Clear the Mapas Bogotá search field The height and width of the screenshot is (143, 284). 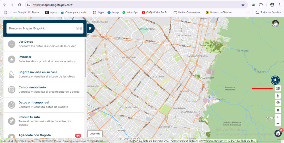(x=77, y=28)
